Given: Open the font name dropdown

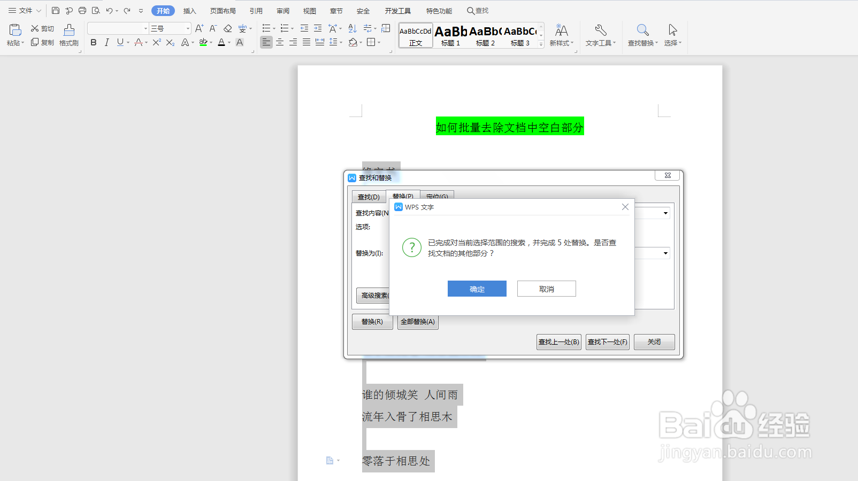Looking at the screenshot, I should (x=145, y=29).
